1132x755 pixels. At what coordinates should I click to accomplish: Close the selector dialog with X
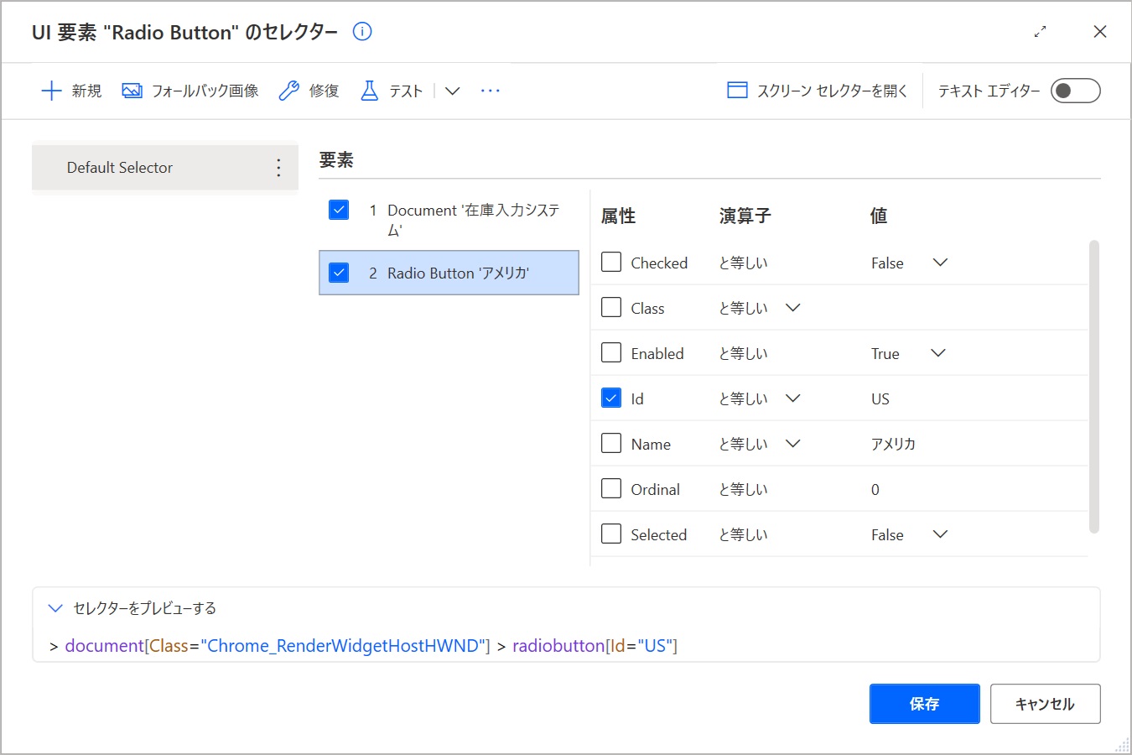click(x=1100, y=32)
